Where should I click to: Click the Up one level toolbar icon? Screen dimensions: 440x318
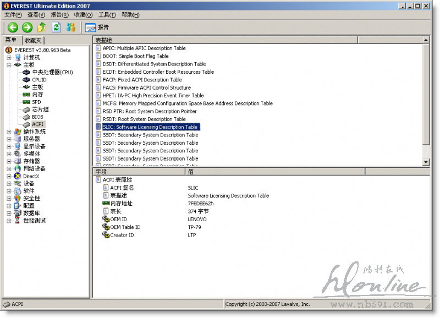pos(42,28)
